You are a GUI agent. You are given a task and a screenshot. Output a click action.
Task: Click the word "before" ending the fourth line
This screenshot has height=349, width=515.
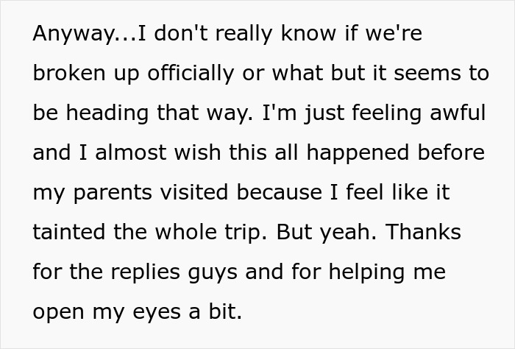451,152
